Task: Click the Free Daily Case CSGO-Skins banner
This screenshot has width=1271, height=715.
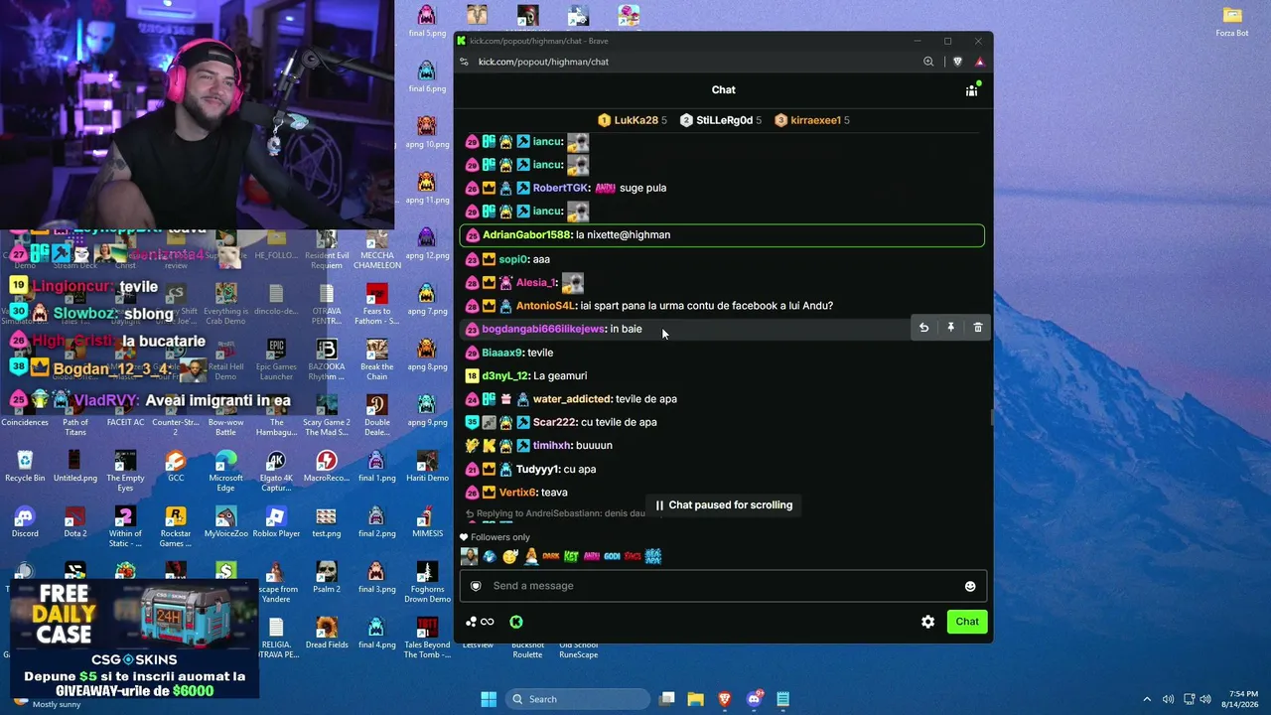Action: point(135,639)
